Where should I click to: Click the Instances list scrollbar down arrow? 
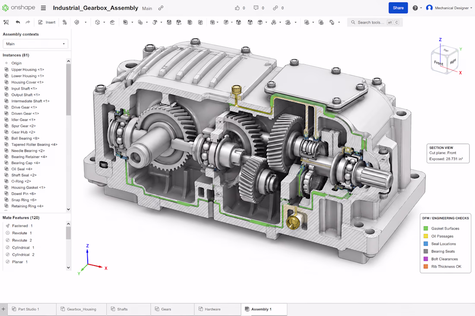point(69,209)
